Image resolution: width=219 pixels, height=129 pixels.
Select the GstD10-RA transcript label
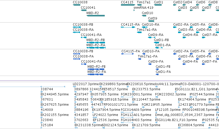pos(151,25)
